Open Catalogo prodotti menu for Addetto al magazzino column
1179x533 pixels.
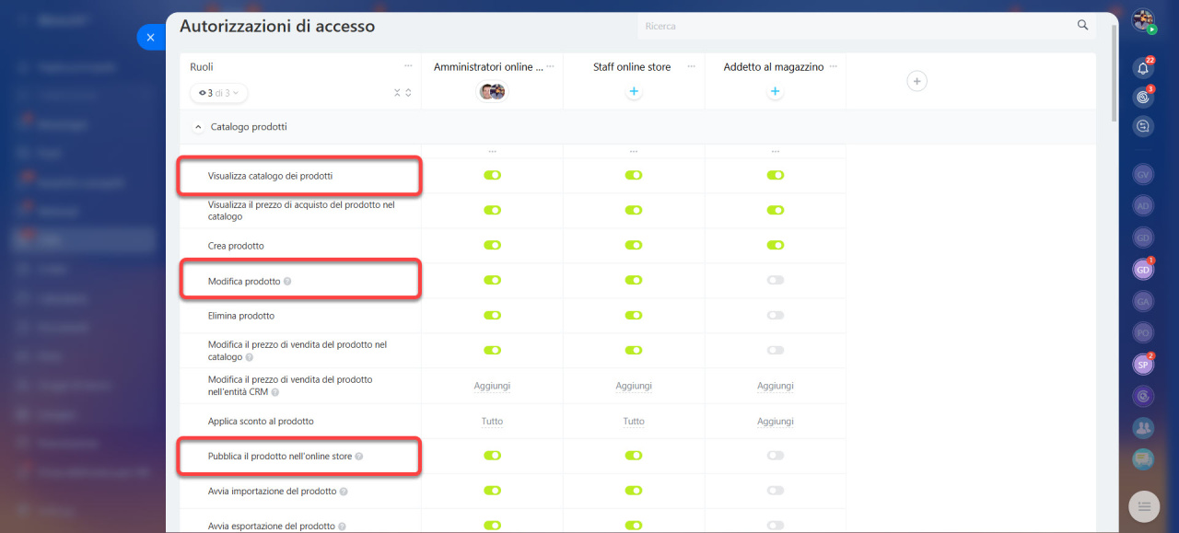pos(775,151)
